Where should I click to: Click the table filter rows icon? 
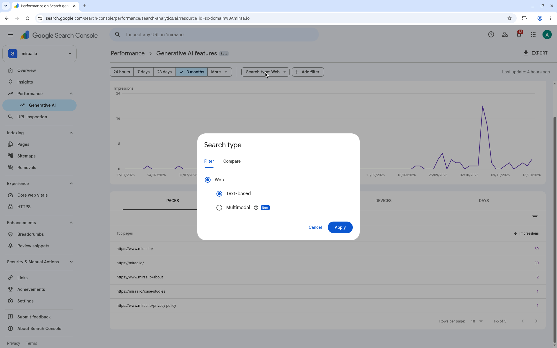(x=535, y=217)
